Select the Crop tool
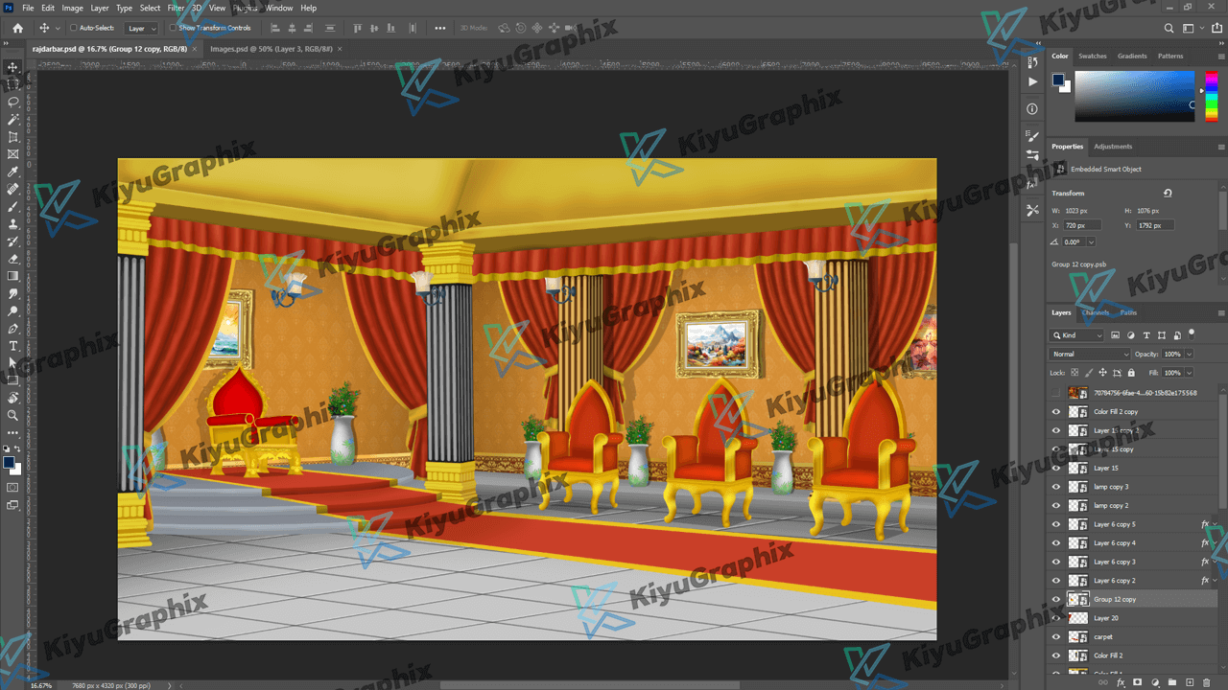1228x690 pixels. pyautogui.click(x=13, y=137)
